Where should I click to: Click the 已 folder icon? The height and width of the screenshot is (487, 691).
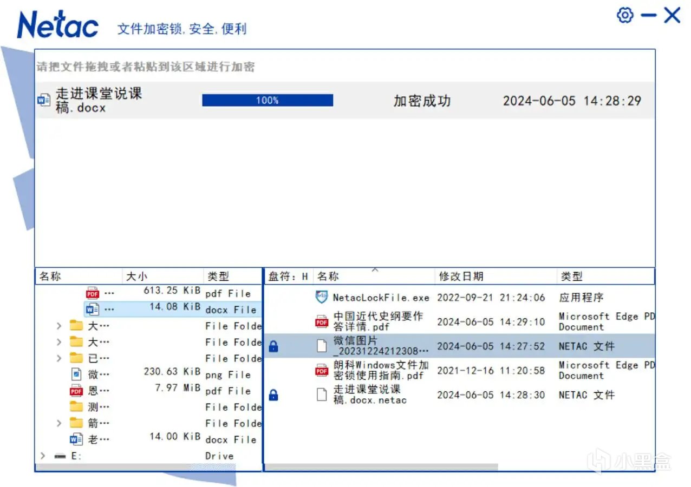(76, 358)
